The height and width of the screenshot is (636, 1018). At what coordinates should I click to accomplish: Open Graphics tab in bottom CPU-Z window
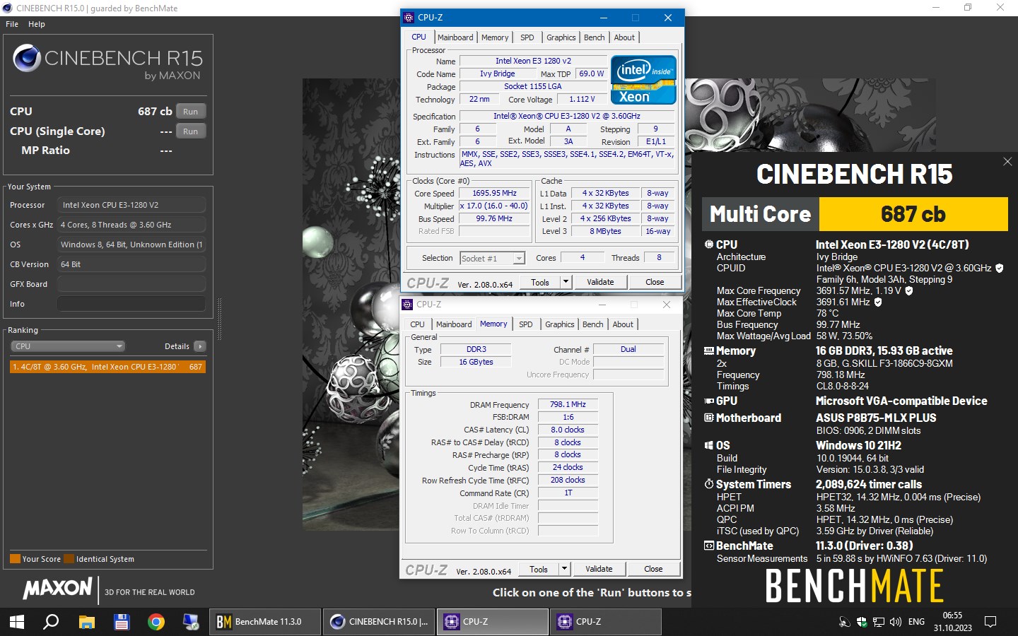[560, 324]
